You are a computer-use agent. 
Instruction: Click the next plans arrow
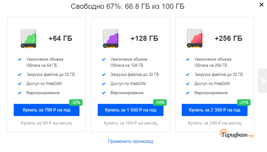click(x=262, y=81)
